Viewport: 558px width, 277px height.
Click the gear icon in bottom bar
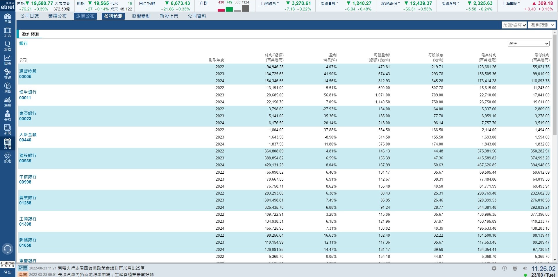494,268
